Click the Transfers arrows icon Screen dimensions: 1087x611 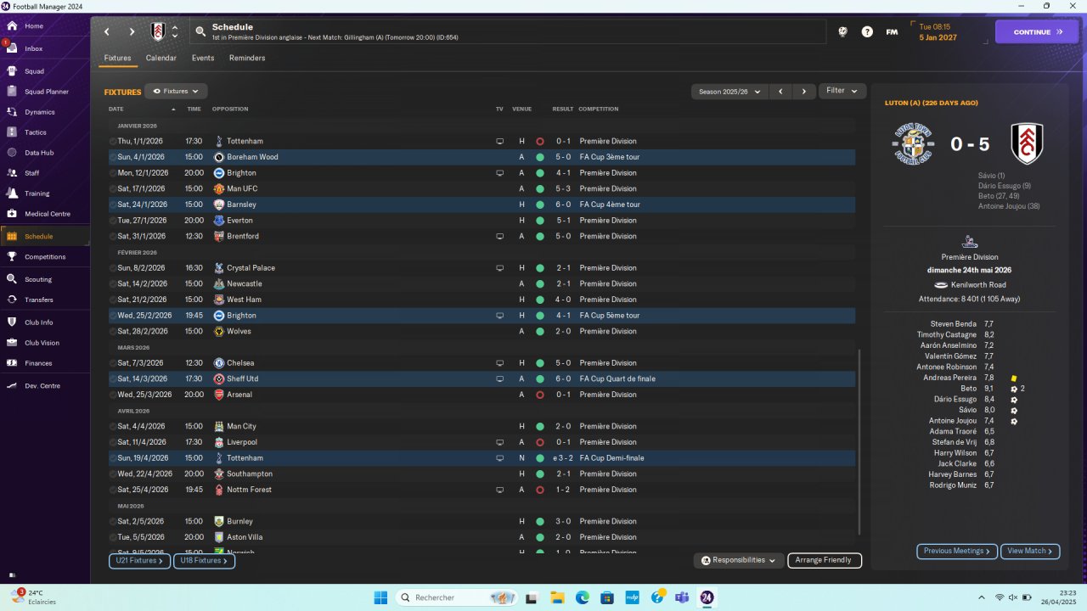point(12,300)
